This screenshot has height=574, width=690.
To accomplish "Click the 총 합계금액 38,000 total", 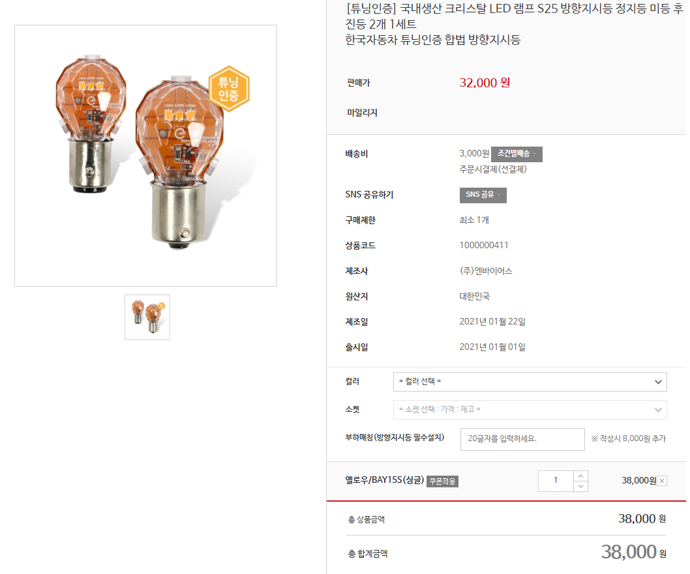I will point(634,552).
